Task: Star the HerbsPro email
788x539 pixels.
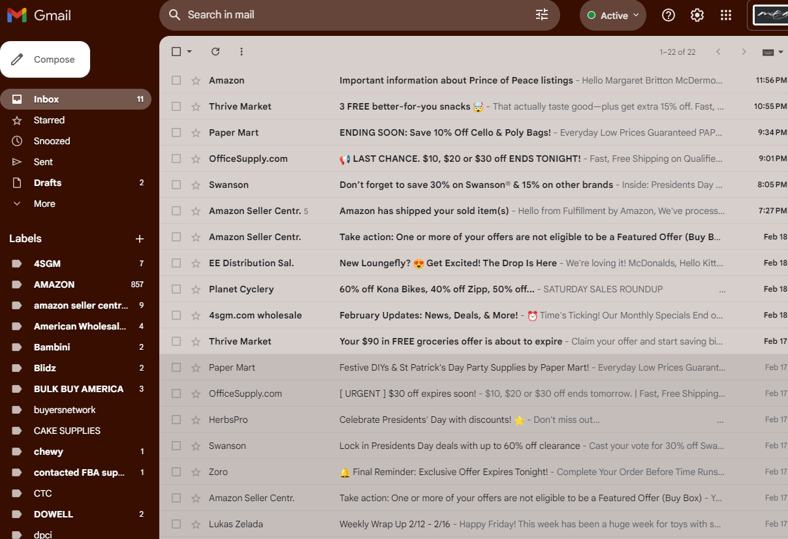Action: click(x=195, y=420)
